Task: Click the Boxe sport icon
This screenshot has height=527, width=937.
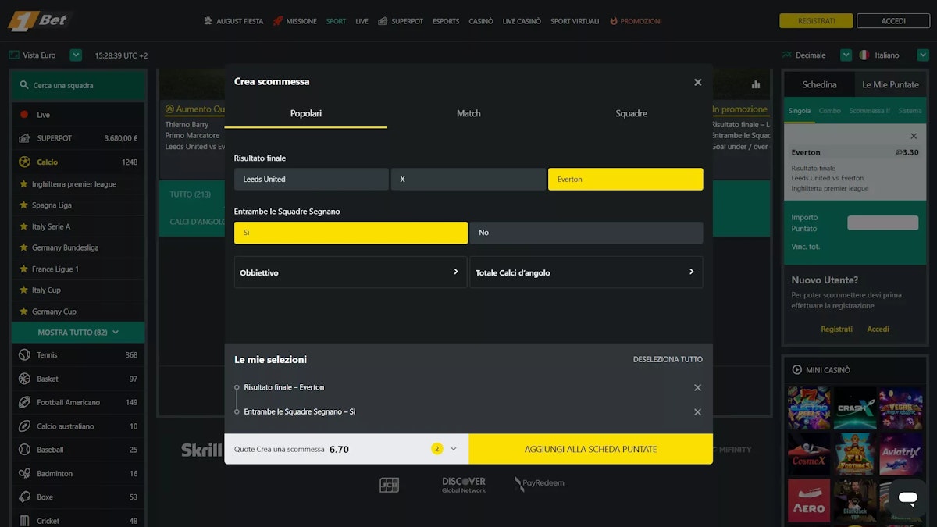Action: pos(24,497)
